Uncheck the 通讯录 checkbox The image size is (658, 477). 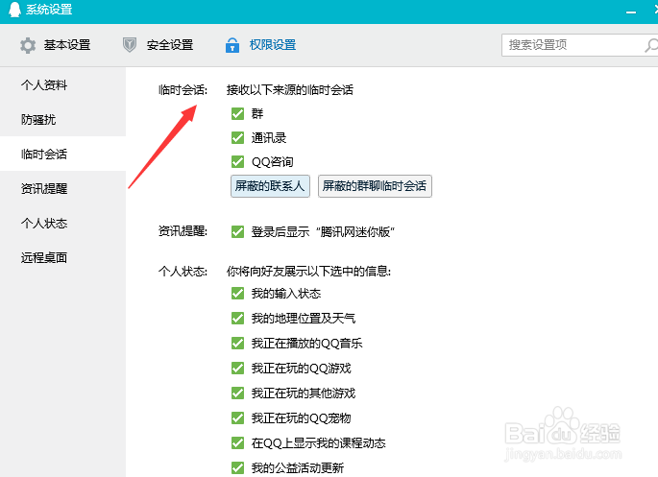coord(237,137)
